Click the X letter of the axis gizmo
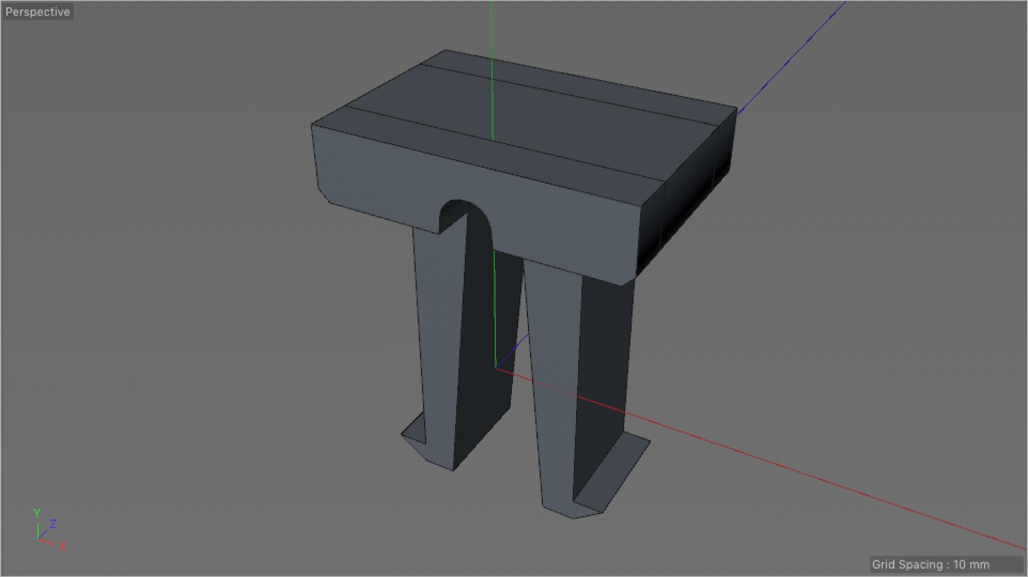This screenshot has width=1028, height=577. pos(63,546)
